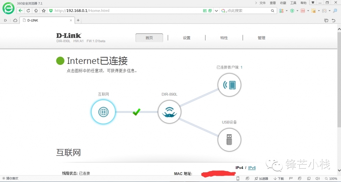Screen dimensions: 341x182
Task: Click the phone icon in status bar
Action: [x=238, y=179]
